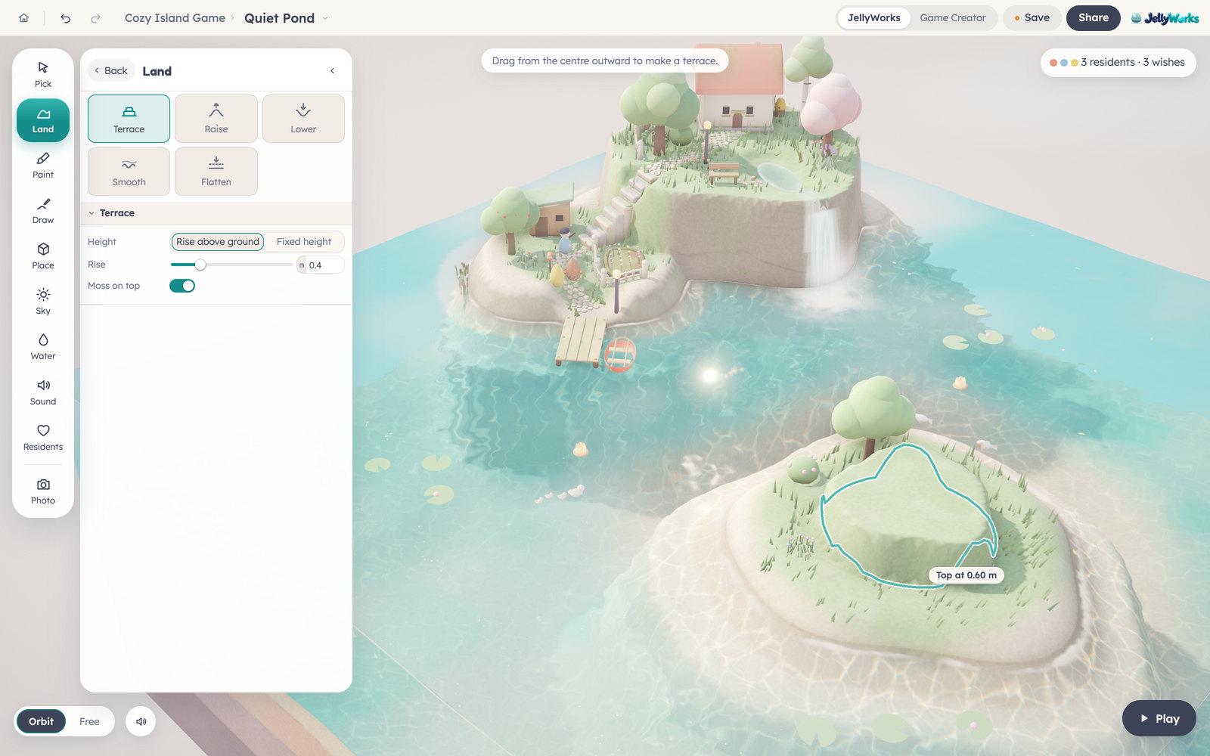Share the project
Image resolution: width=1210 pixels, height=756 pixels.
pos(1093,18)
